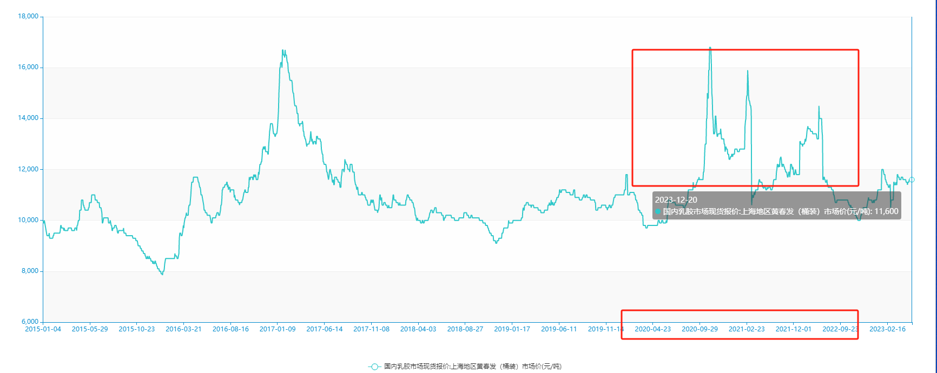Click the x-axis label 2018-04-03
Screen dimensions: 937x373
[x=418, y=329]
